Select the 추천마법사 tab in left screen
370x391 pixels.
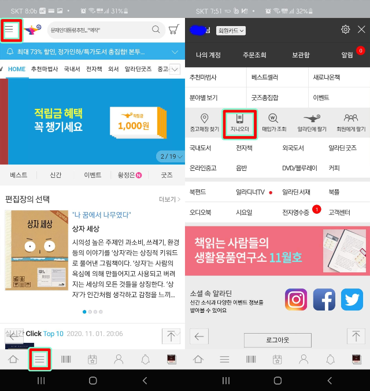pyautogui.click(x=45, y=69)
